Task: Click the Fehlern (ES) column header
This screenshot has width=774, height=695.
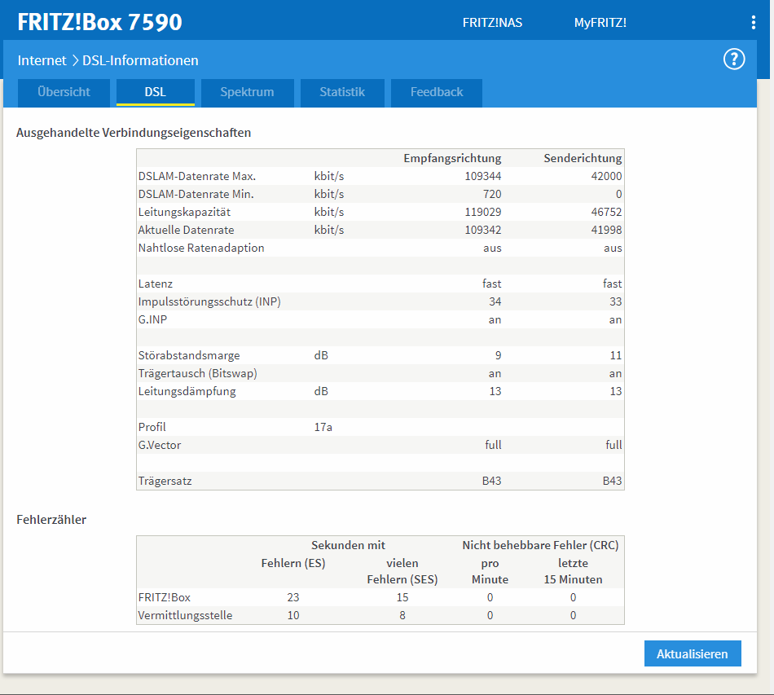Action: point(293,563)
